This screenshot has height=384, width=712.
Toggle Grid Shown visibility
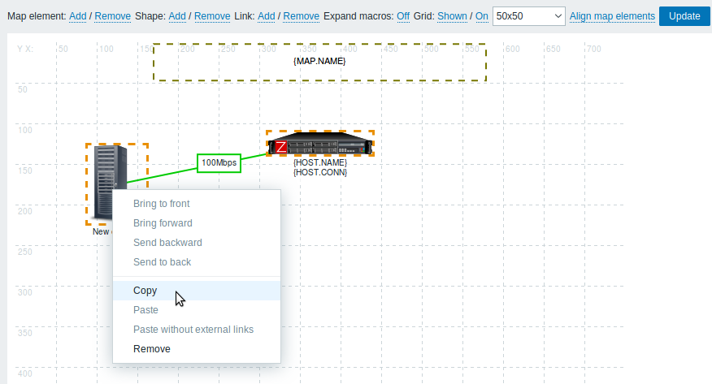pos(452,16)
